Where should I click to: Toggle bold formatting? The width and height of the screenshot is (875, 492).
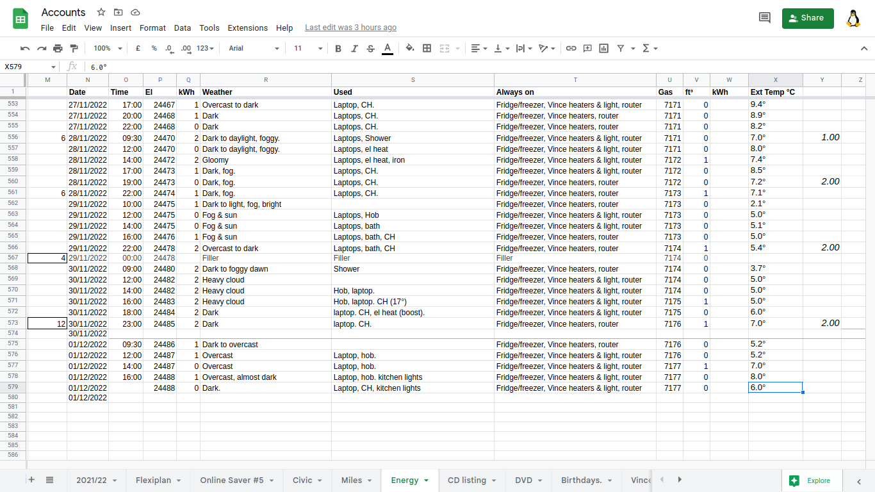pyautogui.click(x=338, y=48)
